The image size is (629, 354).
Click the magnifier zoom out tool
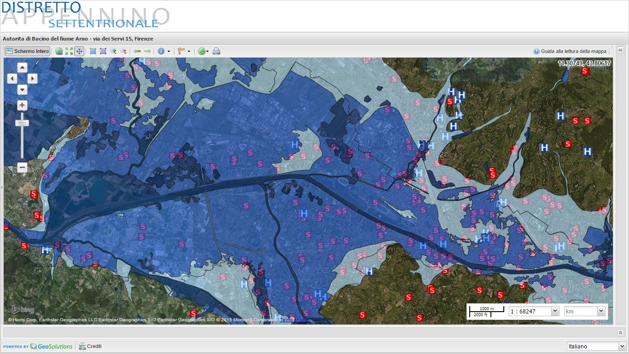pos(123,51)
